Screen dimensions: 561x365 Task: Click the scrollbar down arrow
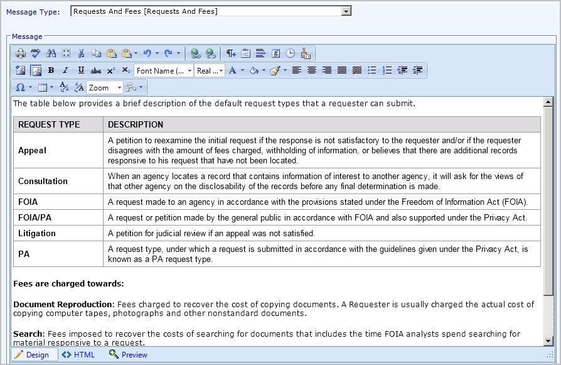548,340
